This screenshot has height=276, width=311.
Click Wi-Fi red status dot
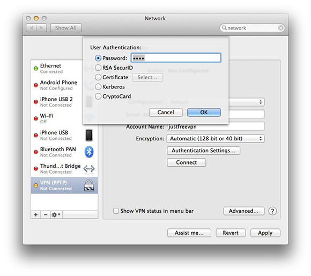click(36, 118)
